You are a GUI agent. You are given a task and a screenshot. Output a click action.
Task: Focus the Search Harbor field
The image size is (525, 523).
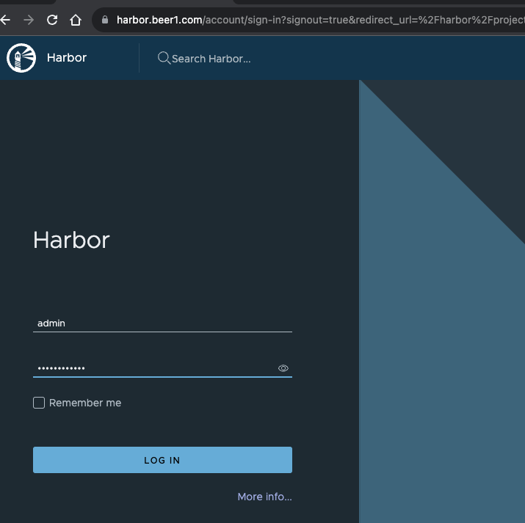click(x=211, y=59)
